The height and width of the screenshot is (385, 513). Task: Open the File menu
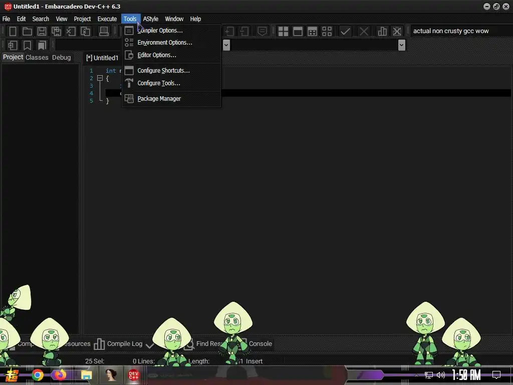(6, 19)
